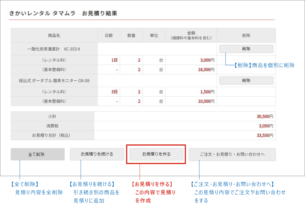Click the 3日 rental days cell

point(114,92)
